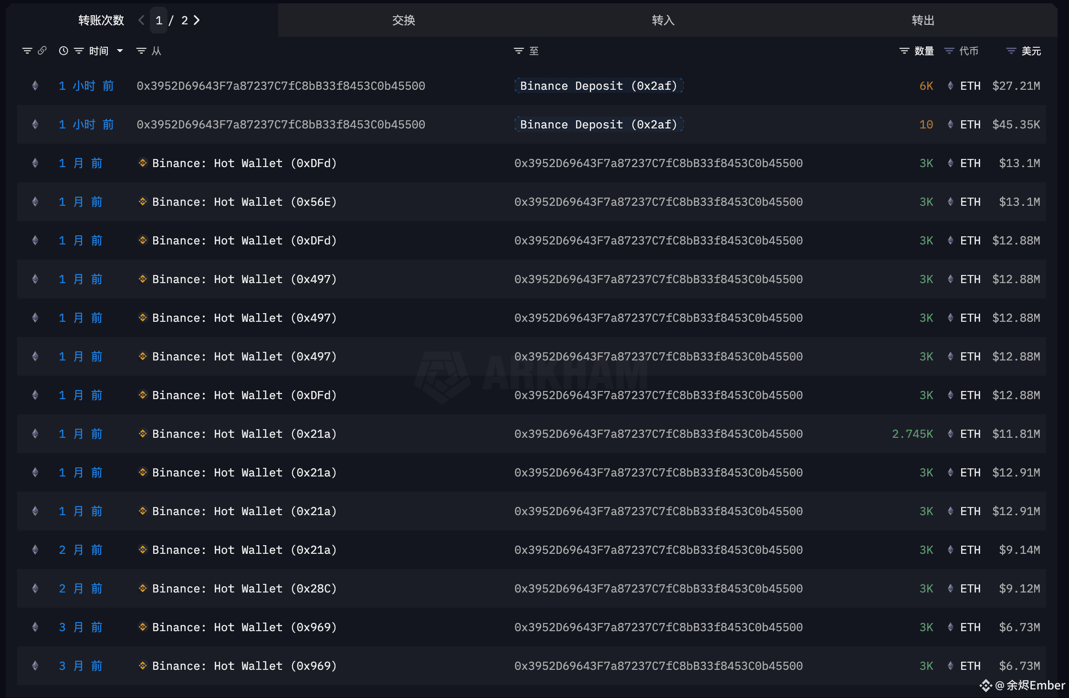Click the Ethereum chain icon in $9.12M row
Image resolution: width=1069 pixels, height=698 pixels.
click(35, 588)
